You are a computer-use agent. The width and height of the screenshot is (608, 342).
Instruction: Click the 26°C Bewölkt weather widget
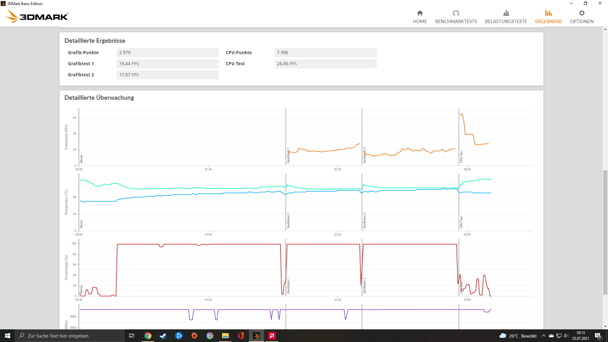pyautogui.click(x=518, y=336)
